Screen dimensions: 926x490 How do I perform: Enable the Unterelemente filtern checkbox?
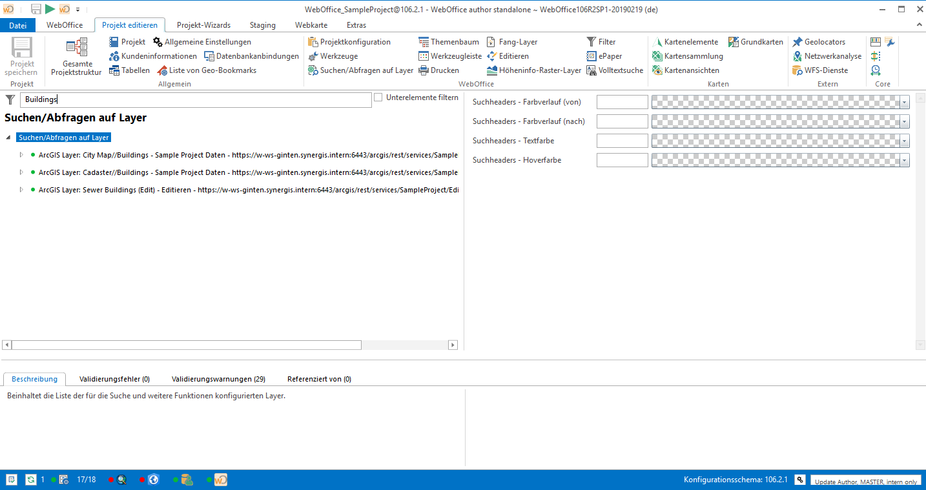click(x=377, y=97)
